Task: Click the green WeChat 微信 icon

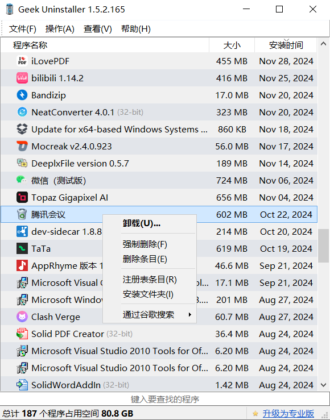Action: [22, 180]
